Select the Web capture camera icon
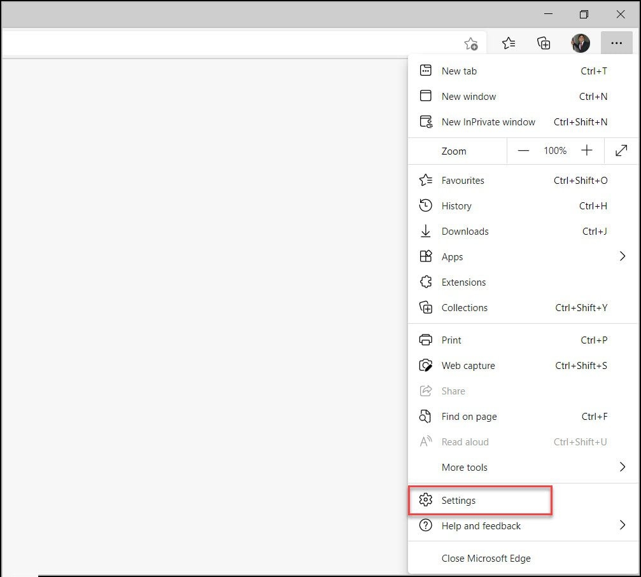 tap(425, 365)
